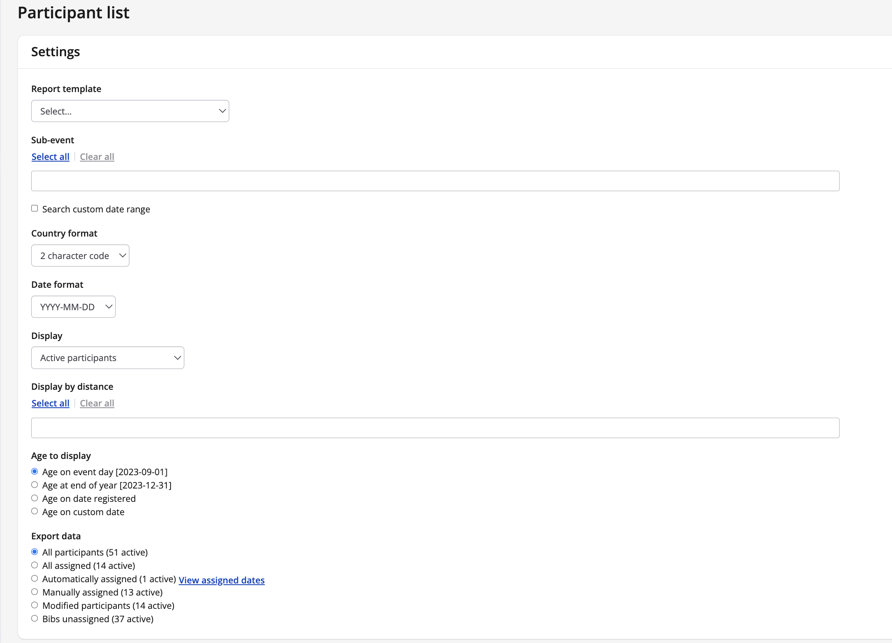Select All assigned 14 active export option
Screen dimensions: 892x643
(x=35, y=566)
